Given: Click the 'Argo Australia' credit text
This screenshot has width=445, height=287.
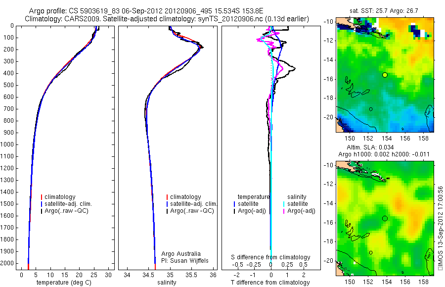Looking at the screenshot, I should tap(181, 254).
